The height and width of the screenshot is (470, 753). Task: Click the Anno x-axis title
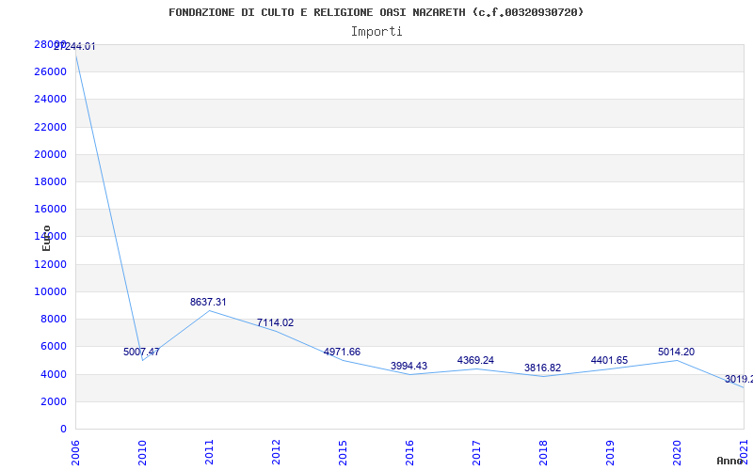(x=730, y=461)
